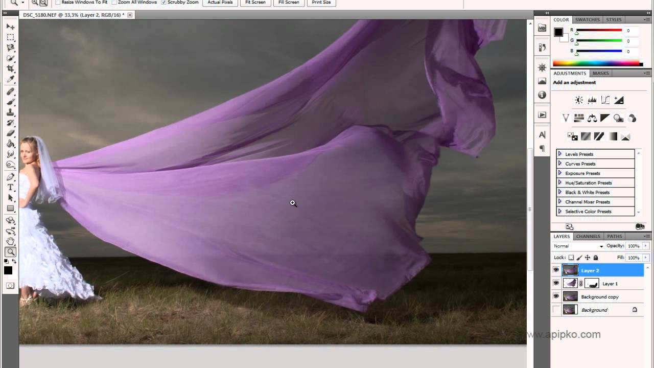Select the Dodge tool
The width and height of the screenshot is (654, 368).
tap(10, 165)
